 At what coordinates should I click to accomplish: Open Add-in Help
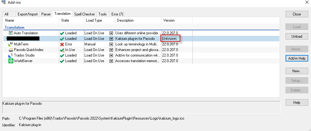click(297, 58)
